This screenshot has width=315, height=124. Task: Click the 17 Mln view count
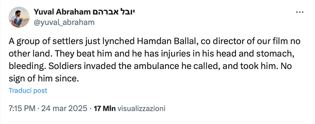pos(104,108)
